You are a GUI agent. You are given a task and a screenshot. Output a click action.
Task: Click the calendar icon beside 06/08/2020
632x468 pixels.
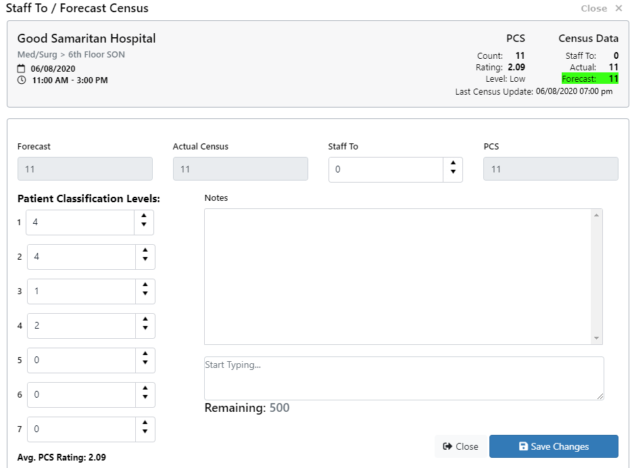click(22, 68)
